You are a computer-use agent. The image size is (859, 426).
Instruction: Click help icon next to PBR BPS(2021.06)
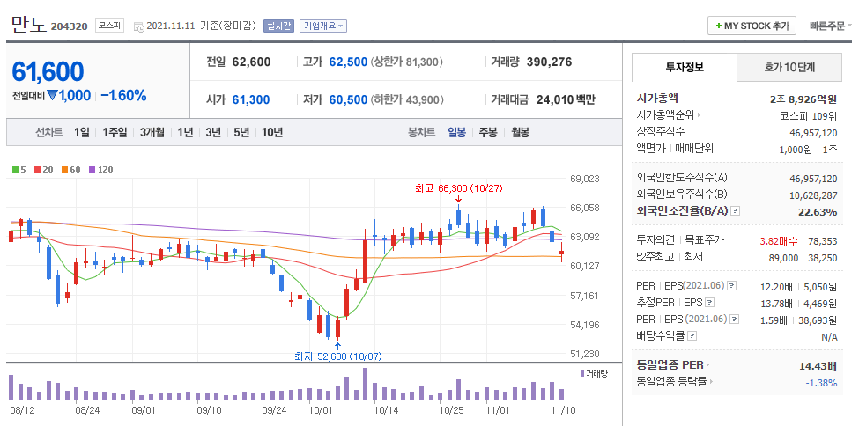click(x=735, y=319)
